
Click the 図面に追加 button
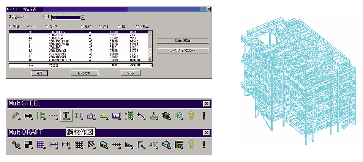183,41
